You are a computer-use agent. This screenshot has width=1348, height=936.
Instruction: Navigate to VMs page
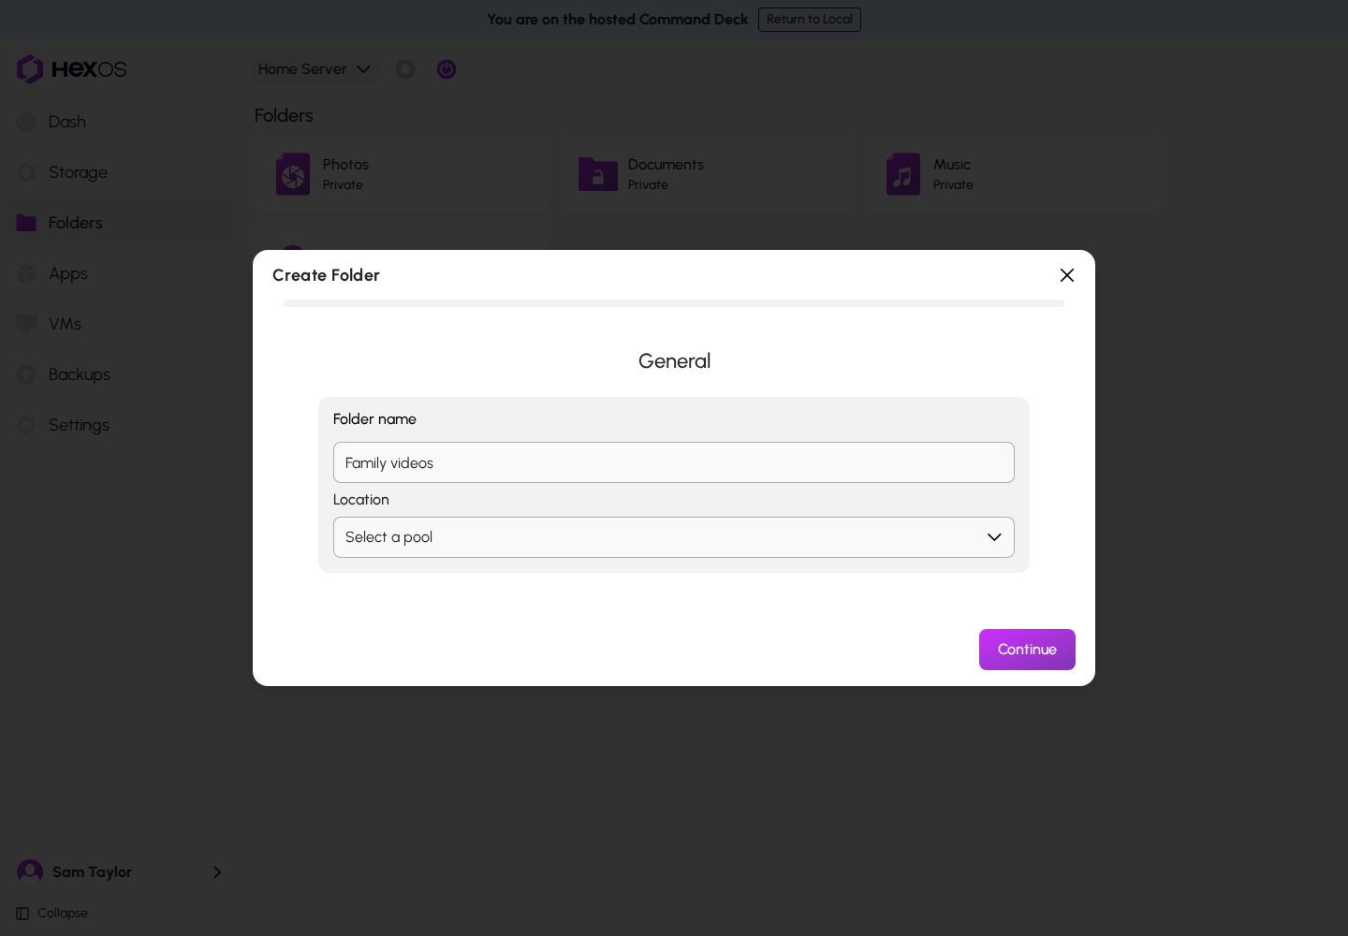click(x=120, y=324)
